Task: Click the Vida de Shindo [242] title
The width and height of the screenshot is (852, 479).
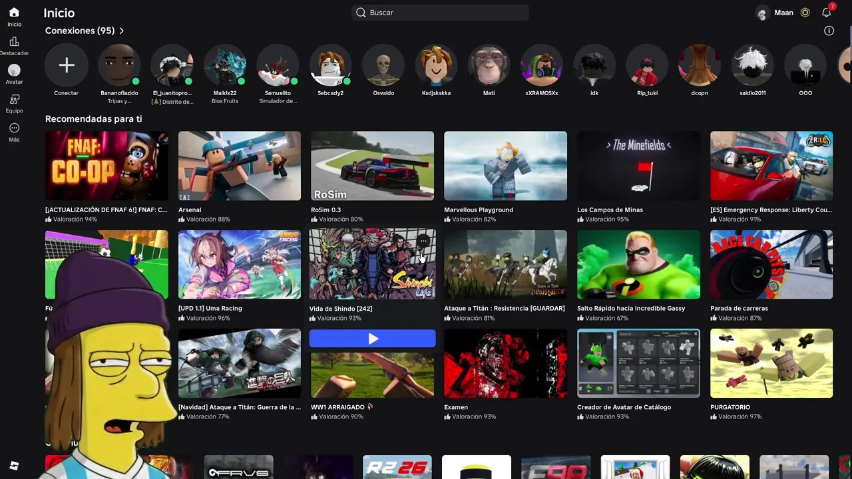Action: pos(341,309)
